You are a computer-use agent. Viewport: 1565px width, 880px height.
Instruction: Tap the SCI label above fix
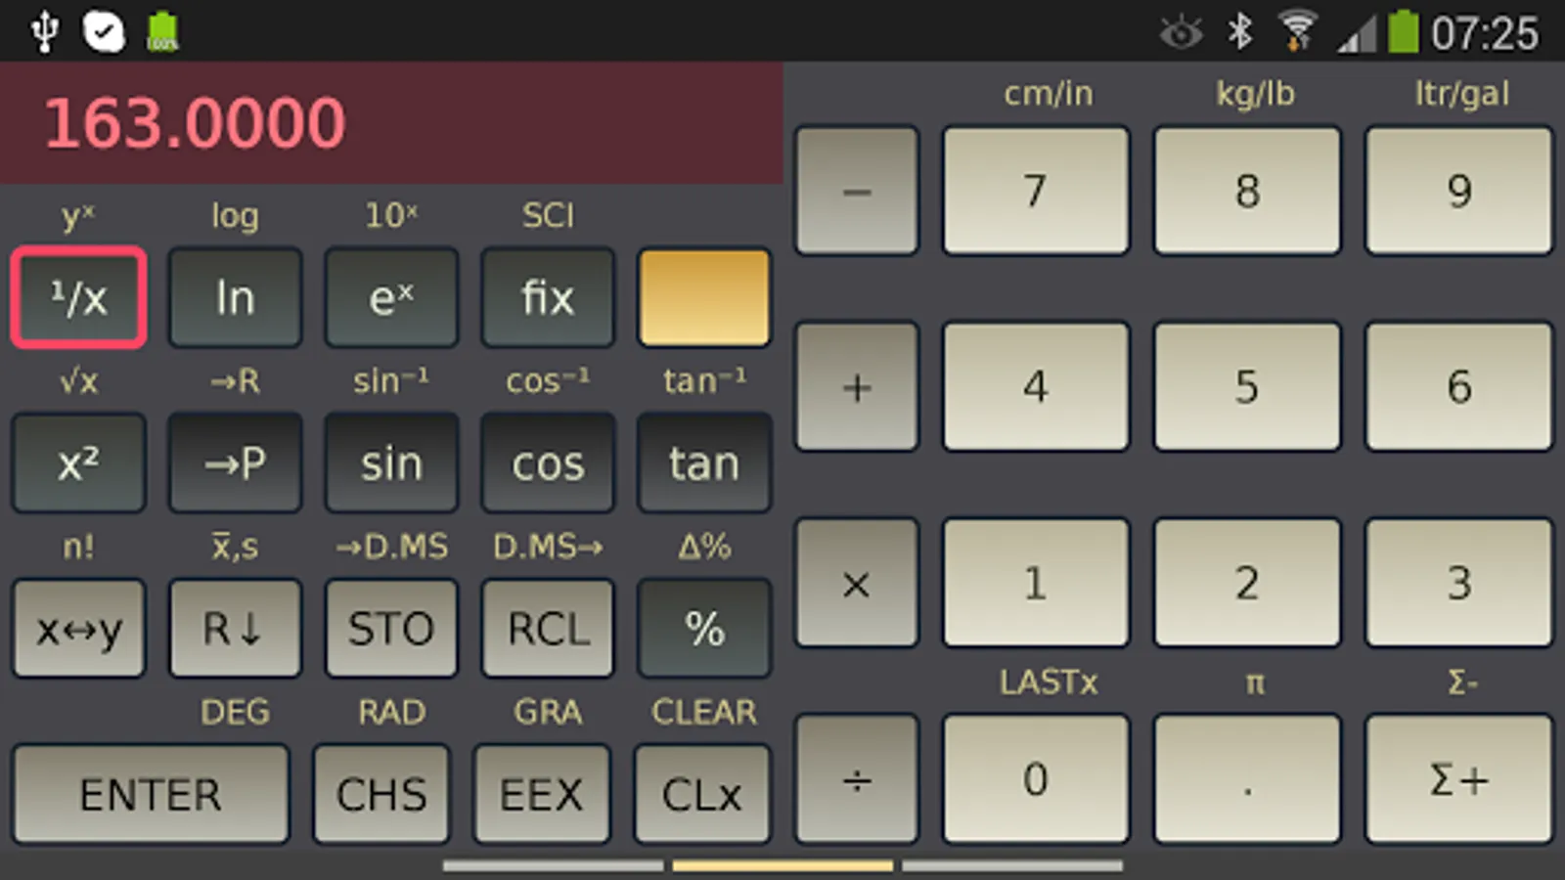[x=548, y=215]
